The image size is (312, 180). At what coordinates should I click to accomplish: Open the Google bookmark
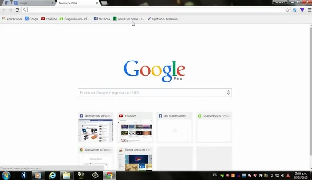pyautogui.click(x=32, y=19)
